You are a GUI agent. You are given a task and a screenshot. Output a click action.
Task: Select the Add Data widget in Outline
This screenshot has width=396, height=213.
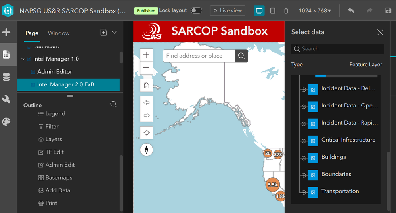(54, 190)
